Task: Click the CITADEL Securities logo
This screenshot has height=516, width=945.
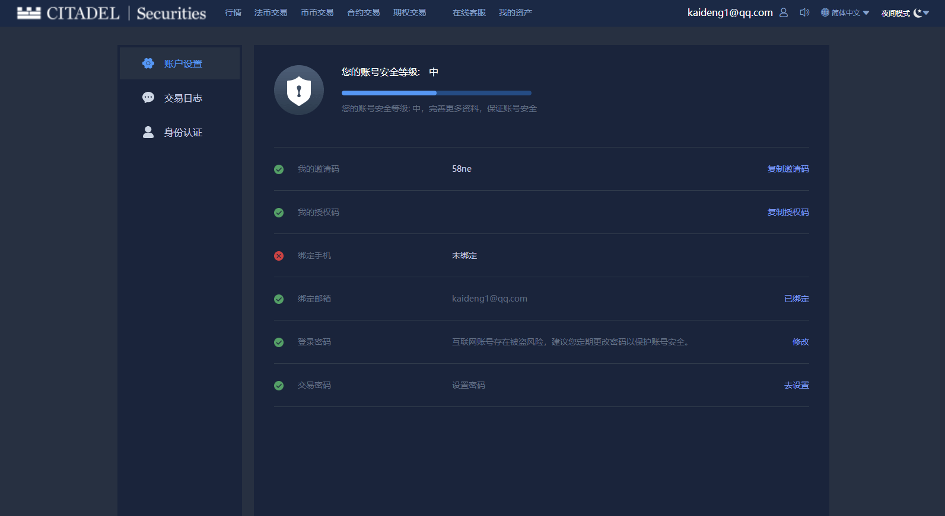Action: (112, 13)
